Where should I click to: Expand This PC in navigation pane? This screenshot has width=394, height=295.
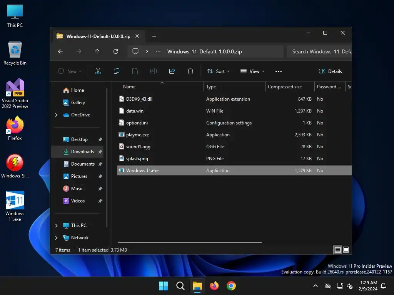click(56, 225)
